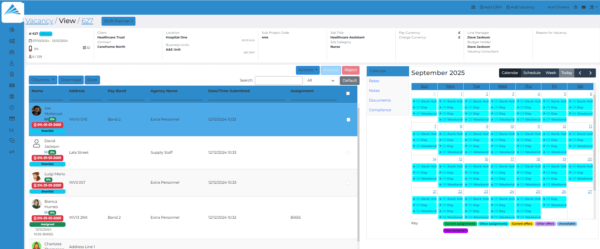
Task: Click the Reject button
Action: click(x=350, y=70)
